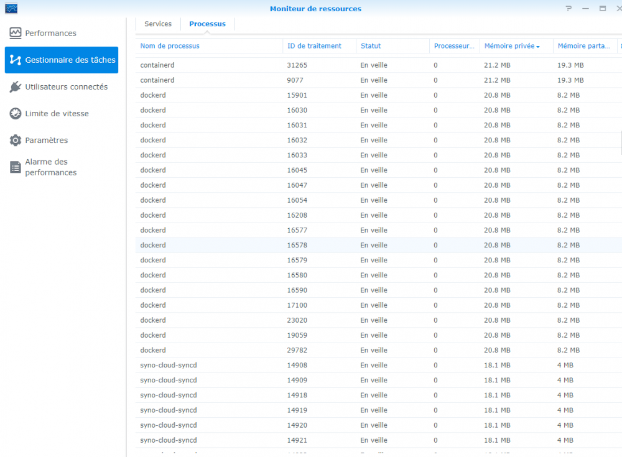The height and width of the screenshot is (457, 622).
Task: Click the Utilisateurs connectés plug icon
Action: tap(16, 87)
